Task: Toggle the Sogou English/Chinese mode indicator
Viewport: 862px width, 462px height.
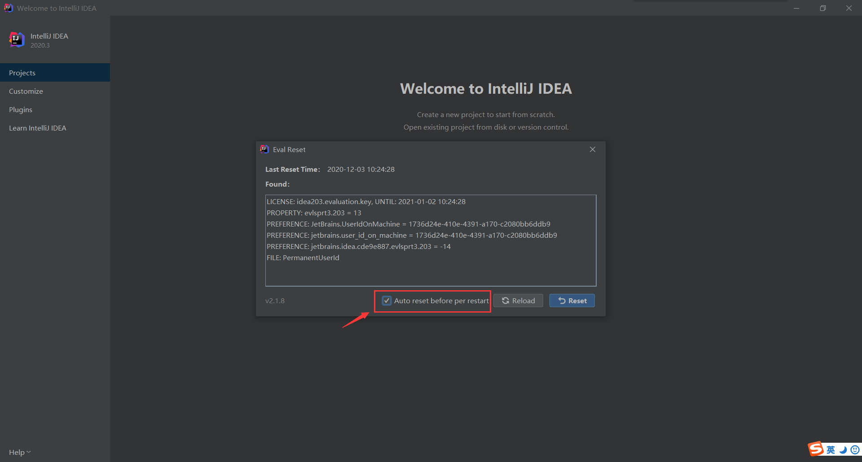Action: click(x=831, y=449)
